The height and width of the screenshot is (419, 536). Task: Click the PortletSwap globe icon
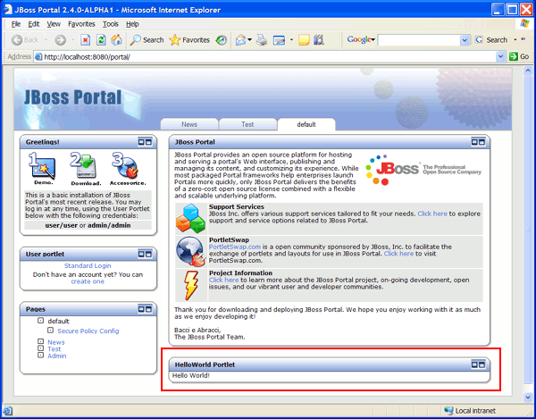tap(190, 251)
